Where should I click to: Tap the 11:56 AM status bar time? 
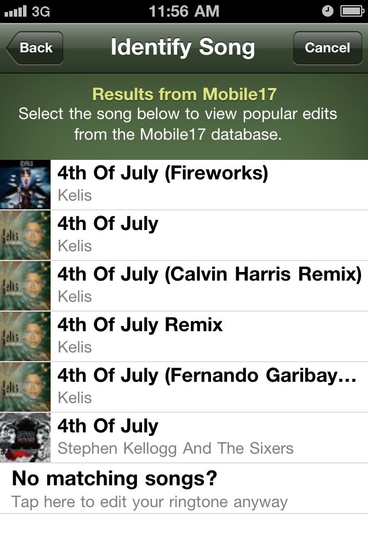[x=184, y=11]
